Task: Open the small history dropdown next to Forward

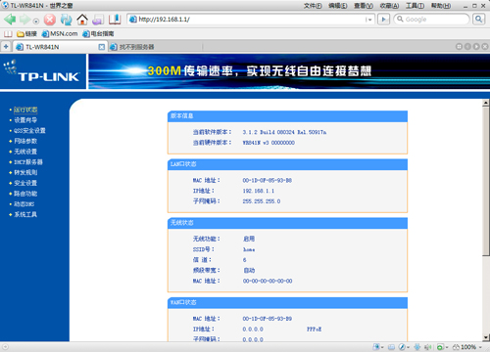Action: click(x=36, y=22)
